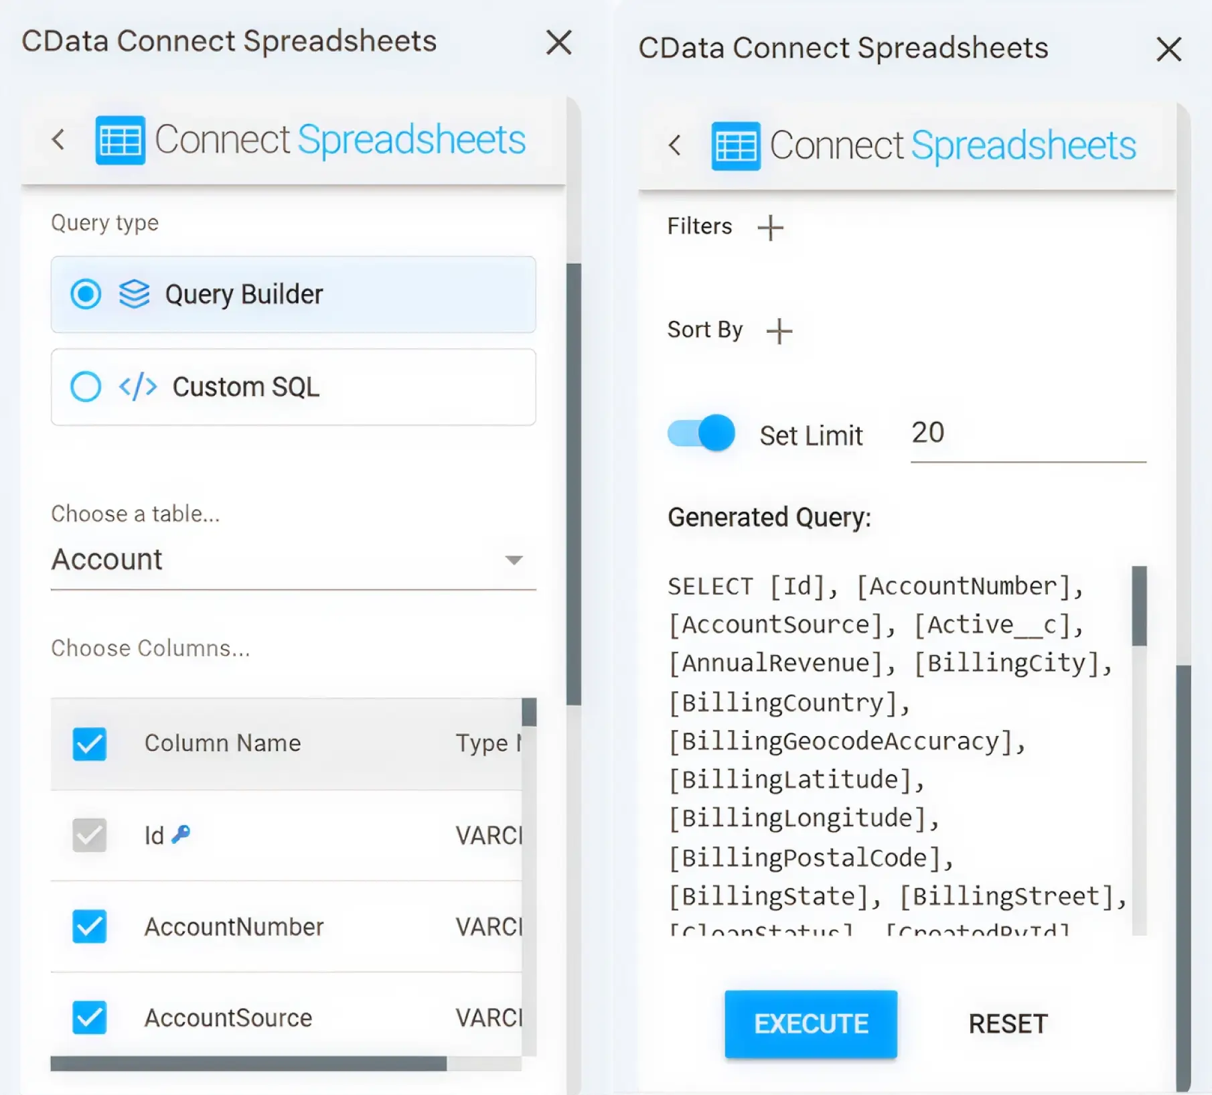1212x1095 pixels.
Task: Disable the Set Limit toggle
Action: pyautogui.click(x=699, y=433)
